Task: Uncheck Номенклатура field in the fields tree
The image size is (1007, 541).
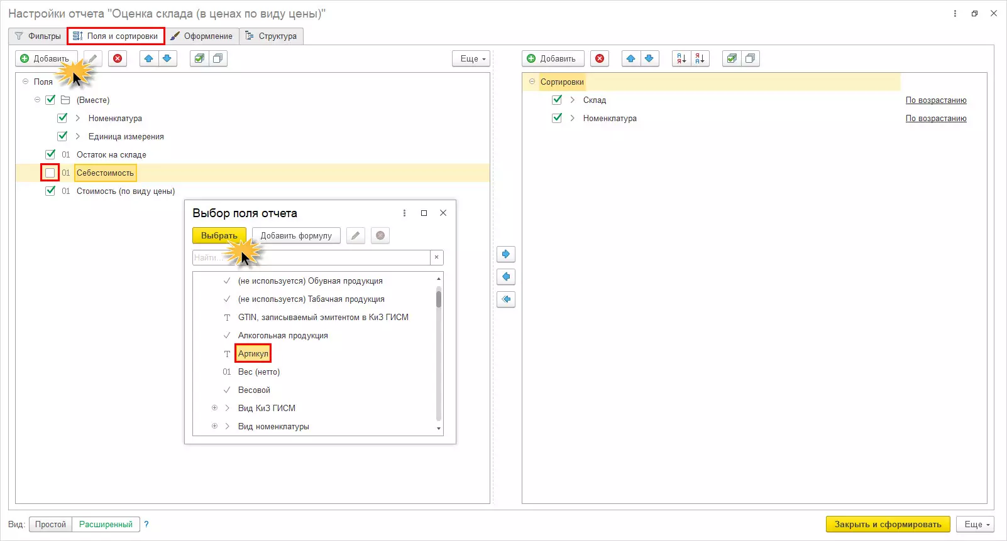Action: (62, 118)
